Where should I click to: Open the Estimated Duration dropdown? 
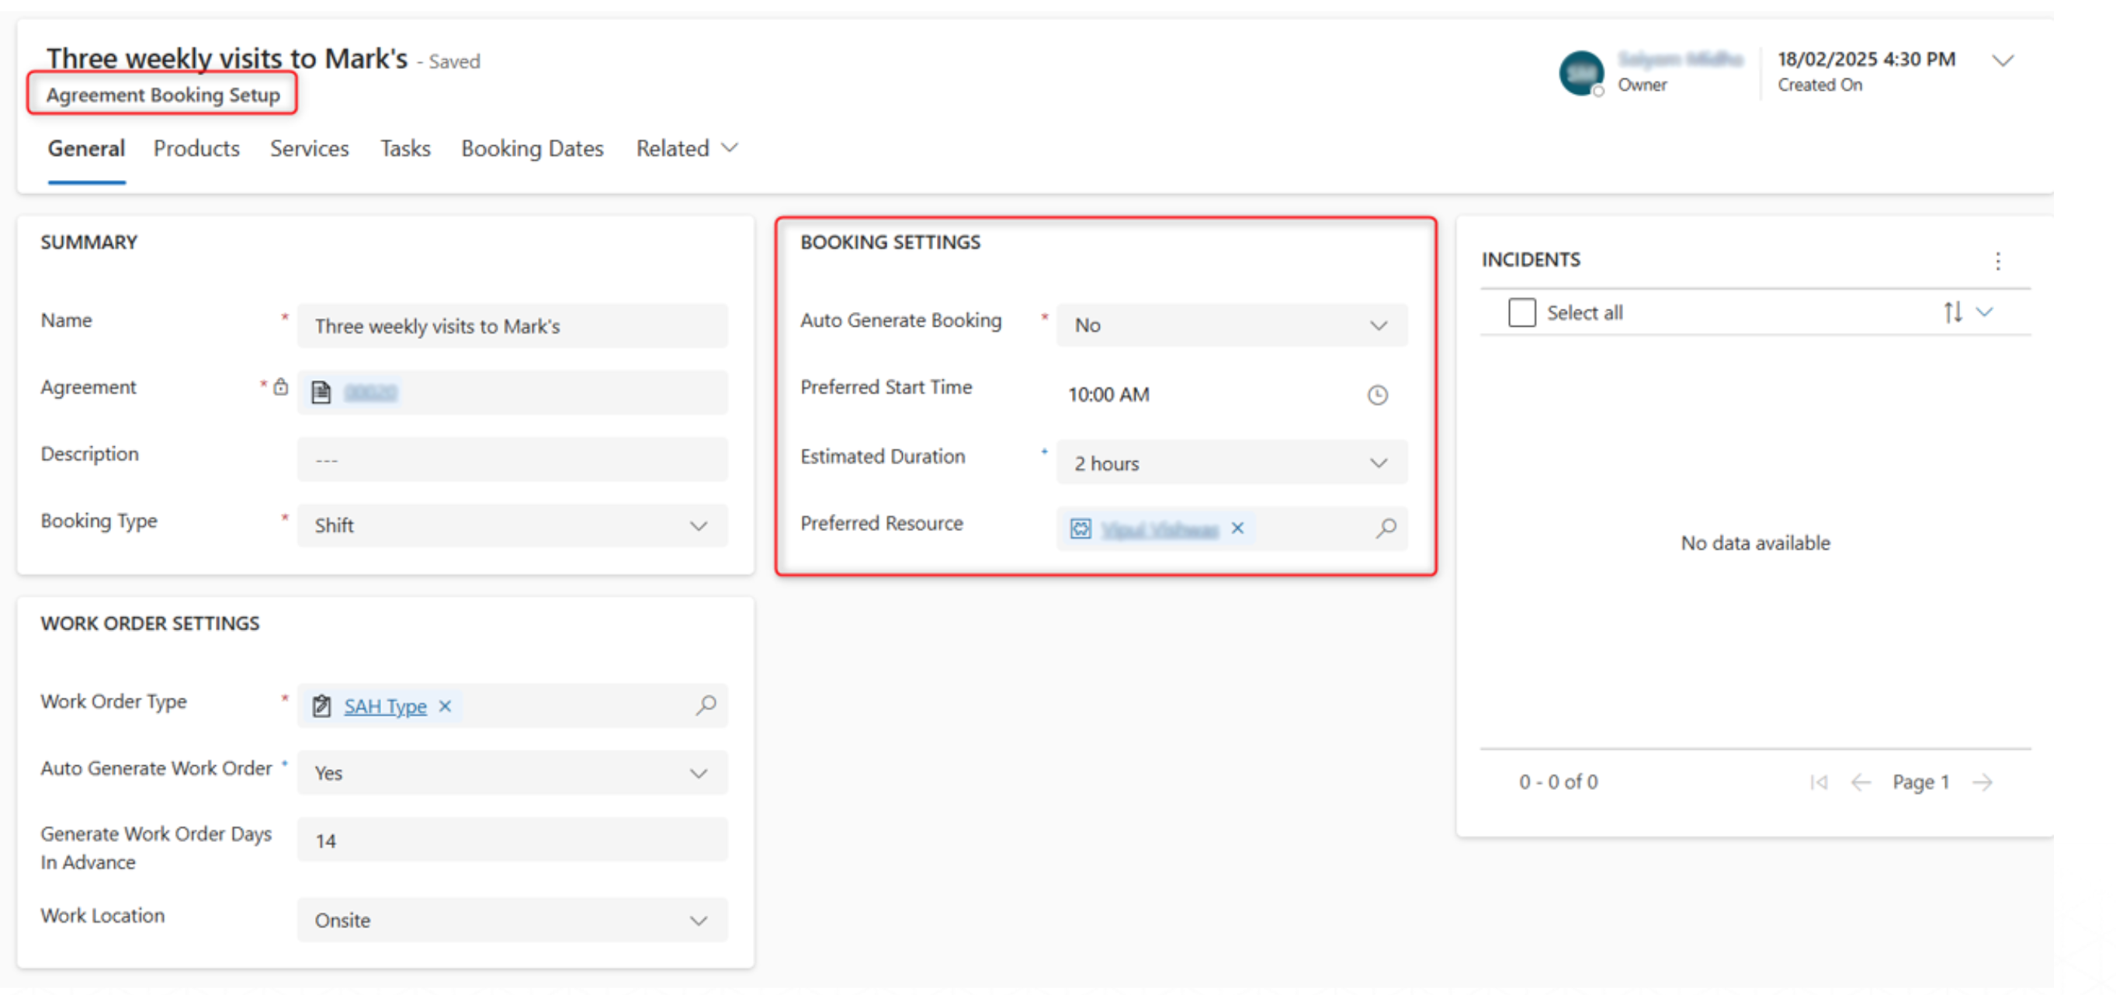[1230, 463]
